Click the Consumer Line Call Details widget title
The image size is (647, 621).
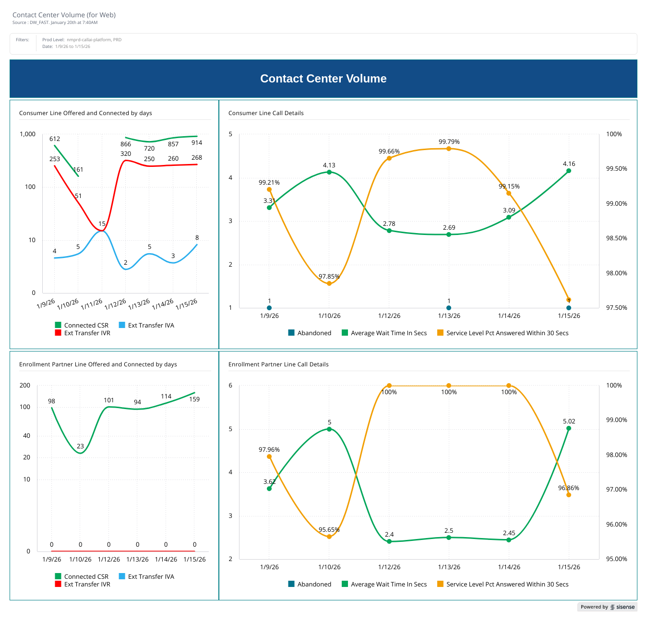point(266,113)
